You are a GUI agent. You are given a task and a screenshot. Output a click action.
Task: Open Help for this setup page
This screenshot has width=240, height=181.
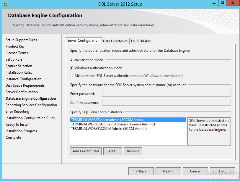(x=223, y=171)
